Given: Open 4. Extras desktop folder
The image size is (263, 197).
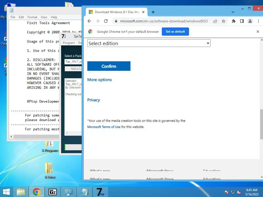Looking at the screenshot, I should (x=50, y=170).
